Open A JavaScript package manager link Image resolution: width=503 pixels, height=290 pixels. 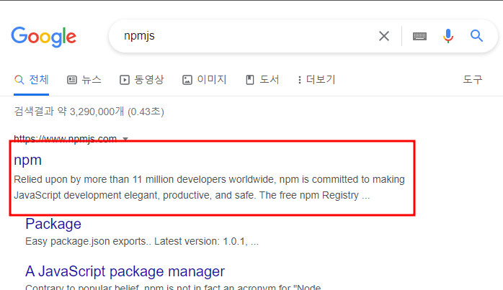tap(125, 271)
